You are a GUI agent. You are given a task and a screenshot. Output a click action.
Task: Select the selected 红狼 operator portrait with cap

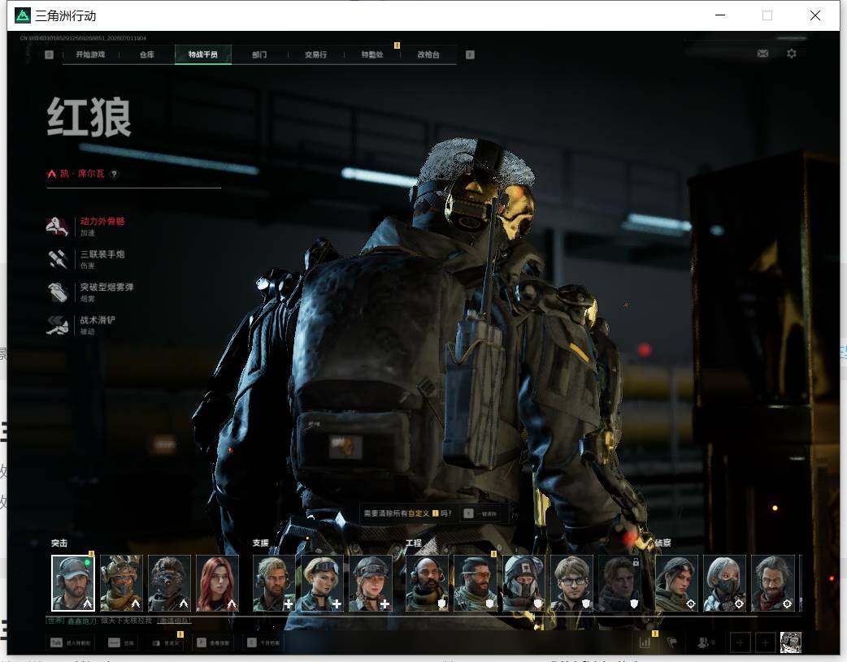click(x=73, y=583)
